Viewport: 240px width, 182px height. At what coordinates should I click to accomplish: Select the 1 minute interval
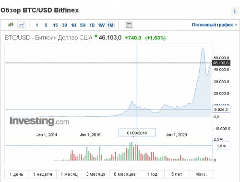tap(37, 25)
